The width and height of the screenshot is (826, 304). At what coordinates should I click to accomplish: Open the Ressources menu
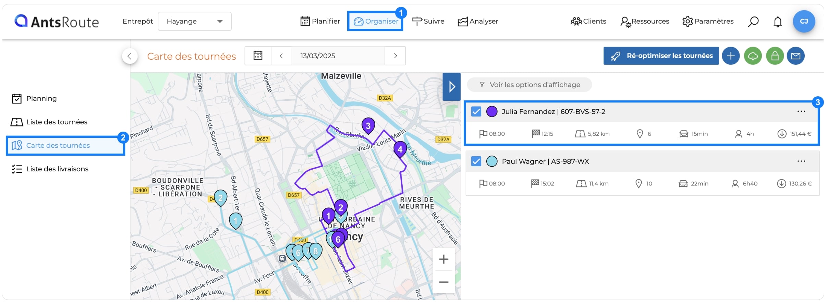(645, 22)
